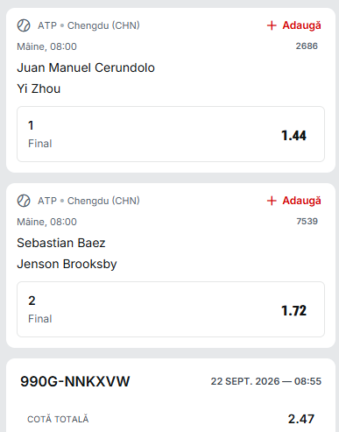
Task: Add the Cerundolo vs Zhou match via Adaugă
Action: click(x=294, y=25)
